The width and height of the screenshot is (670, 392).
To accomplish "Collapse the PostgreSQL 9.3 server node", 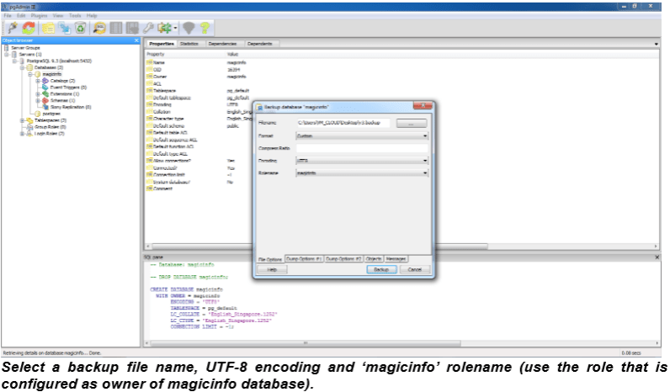I will pyautogui.click(x=14, y=61).
